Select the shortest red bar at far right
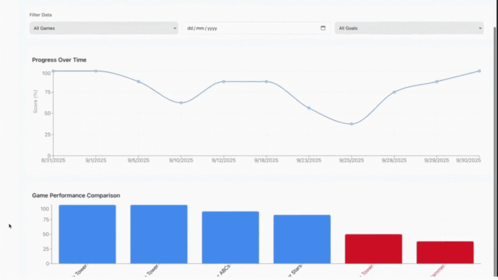The width and height of the screenshot is (498, 280). (445, 252)
